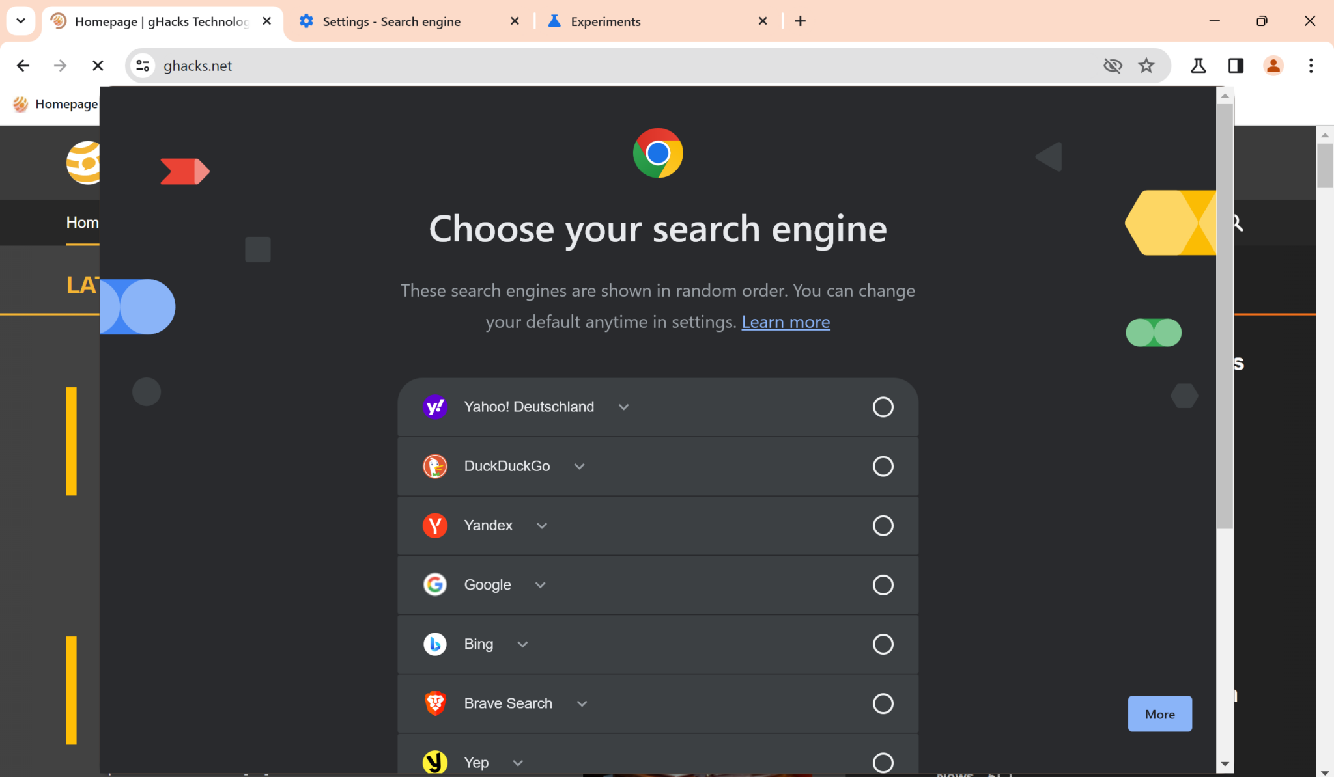Select Yahoo! Deutschland radio button
Viewport: 1334px width, 777px height.
click(883, 407)
